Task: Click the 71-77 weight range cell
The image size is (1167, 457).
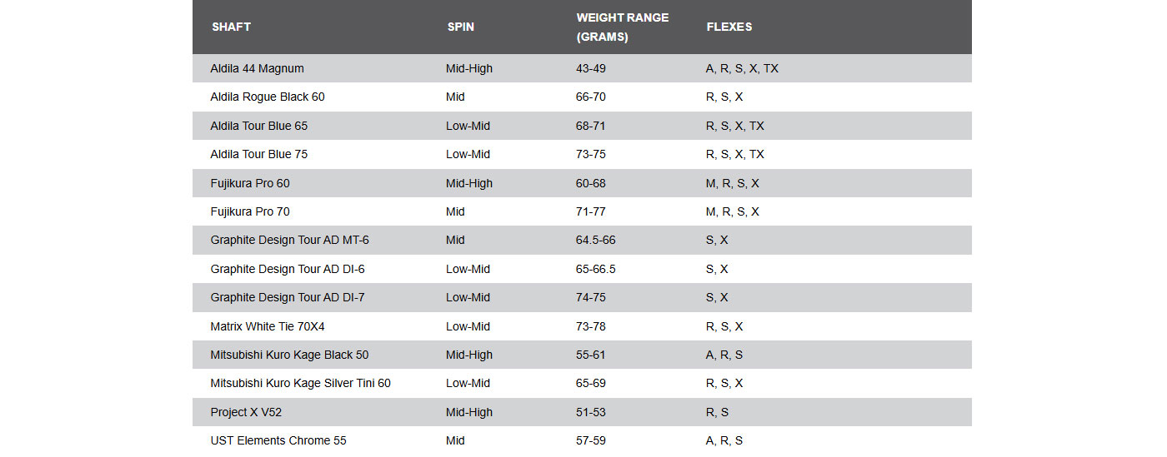Action: (x=590, y=211)
